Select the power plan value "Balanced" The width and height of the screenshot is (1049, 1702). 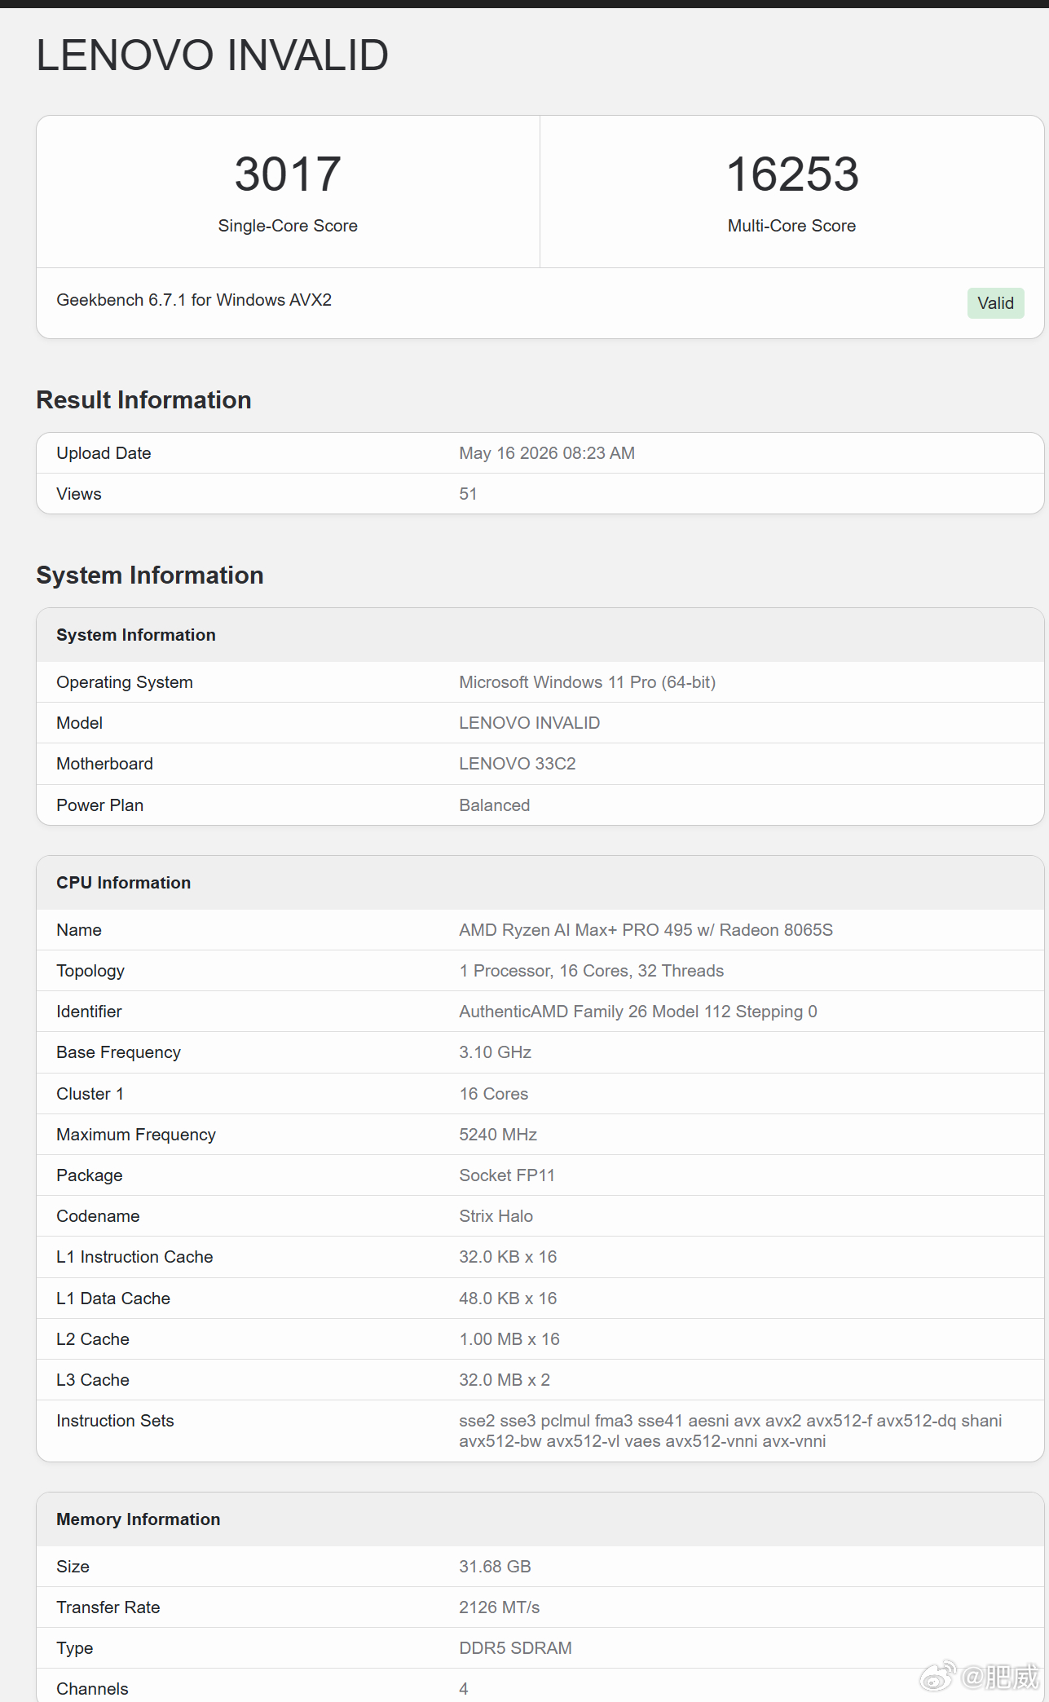[x=494, y=805]
